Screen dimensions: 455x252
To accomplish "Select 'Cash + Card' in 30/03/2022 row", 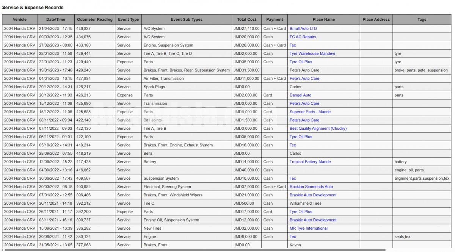I will point(275,187).
